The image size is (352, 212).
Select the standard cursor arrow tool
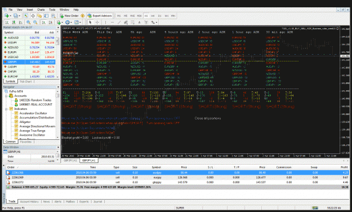coord(90,22)
